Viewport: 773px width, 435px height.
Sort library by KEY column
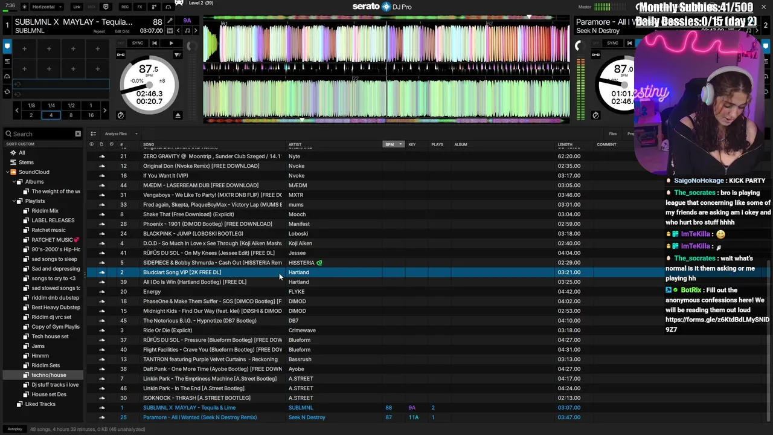tap(412, 144)
